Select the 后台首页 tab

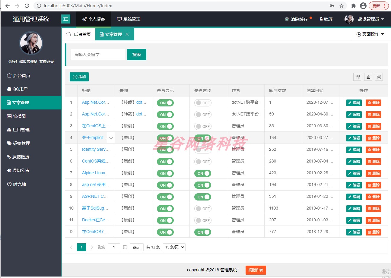pyautogui.click(x=78, y=34)
